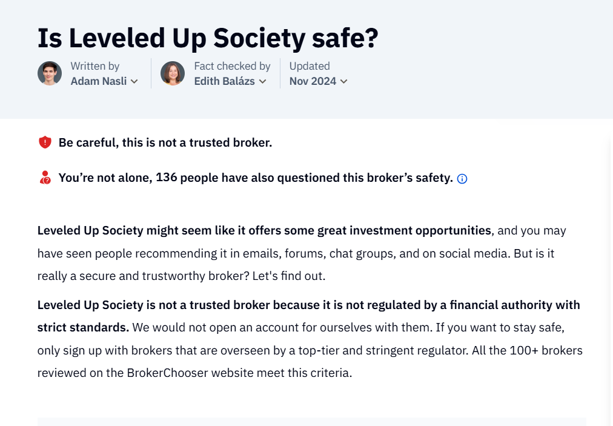Click the "136 people have also questioned" text
613x426 pixels.
256,178
